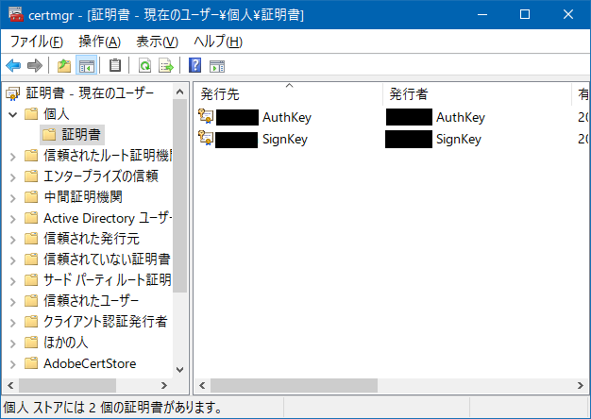The width and height of the screenshot is (591, 419).
Task: Select 中間証明機関 in tree
Action: (83, 196)
